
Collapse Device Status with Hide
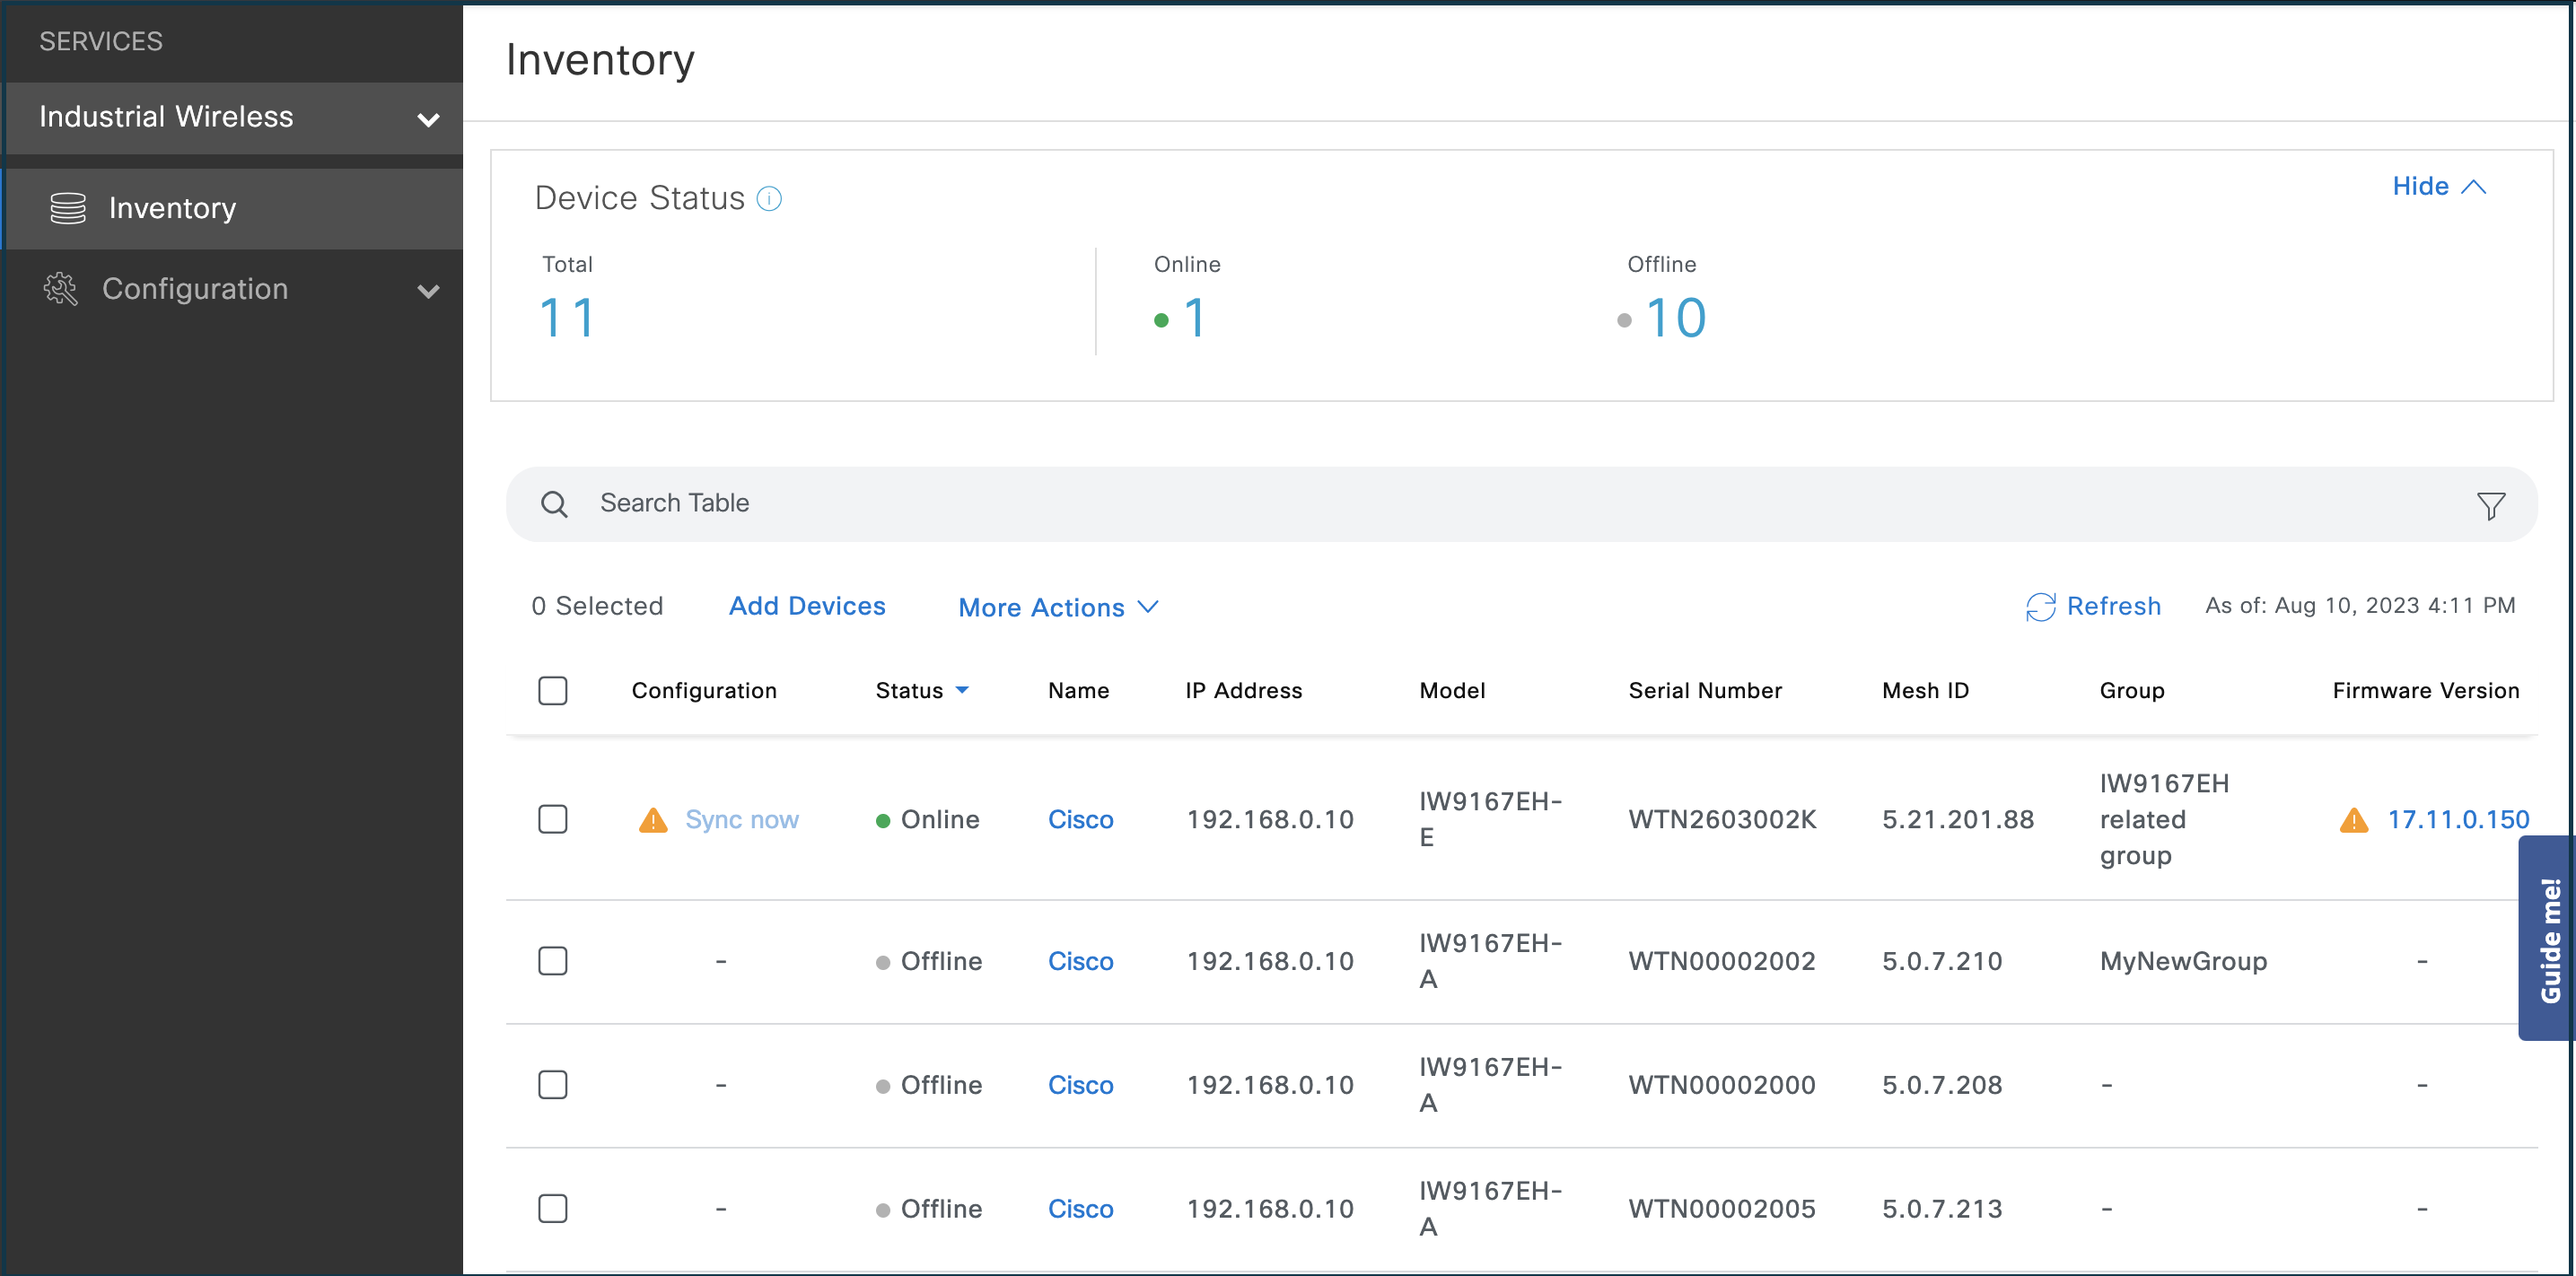(2439, 186)
